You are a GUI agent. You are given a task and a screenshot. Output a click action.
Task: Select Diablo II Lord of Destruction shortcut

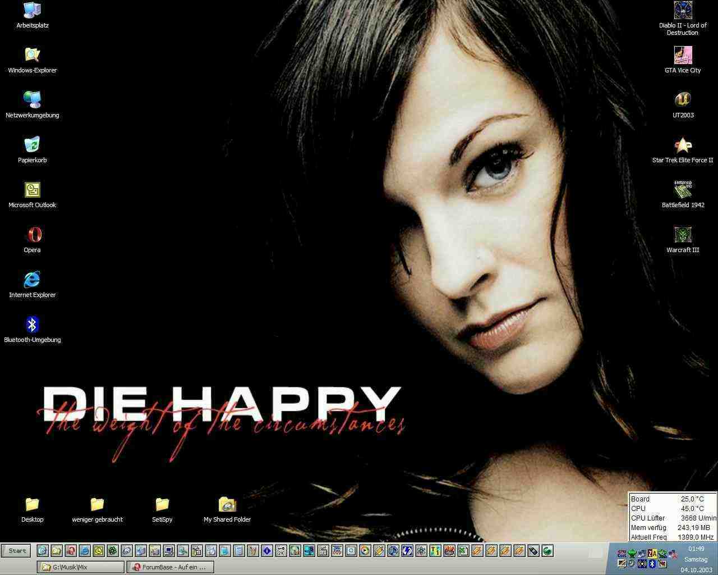(x=683, y=19)
